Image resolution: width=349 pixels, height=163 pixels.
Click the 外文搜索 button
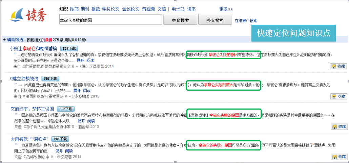215,20
